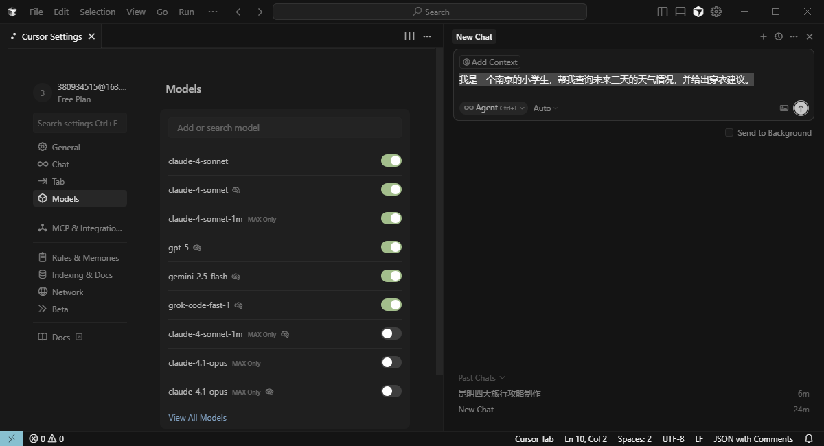
Task: Disable the gemini-2.5-flash model
Action: point(391,276)
